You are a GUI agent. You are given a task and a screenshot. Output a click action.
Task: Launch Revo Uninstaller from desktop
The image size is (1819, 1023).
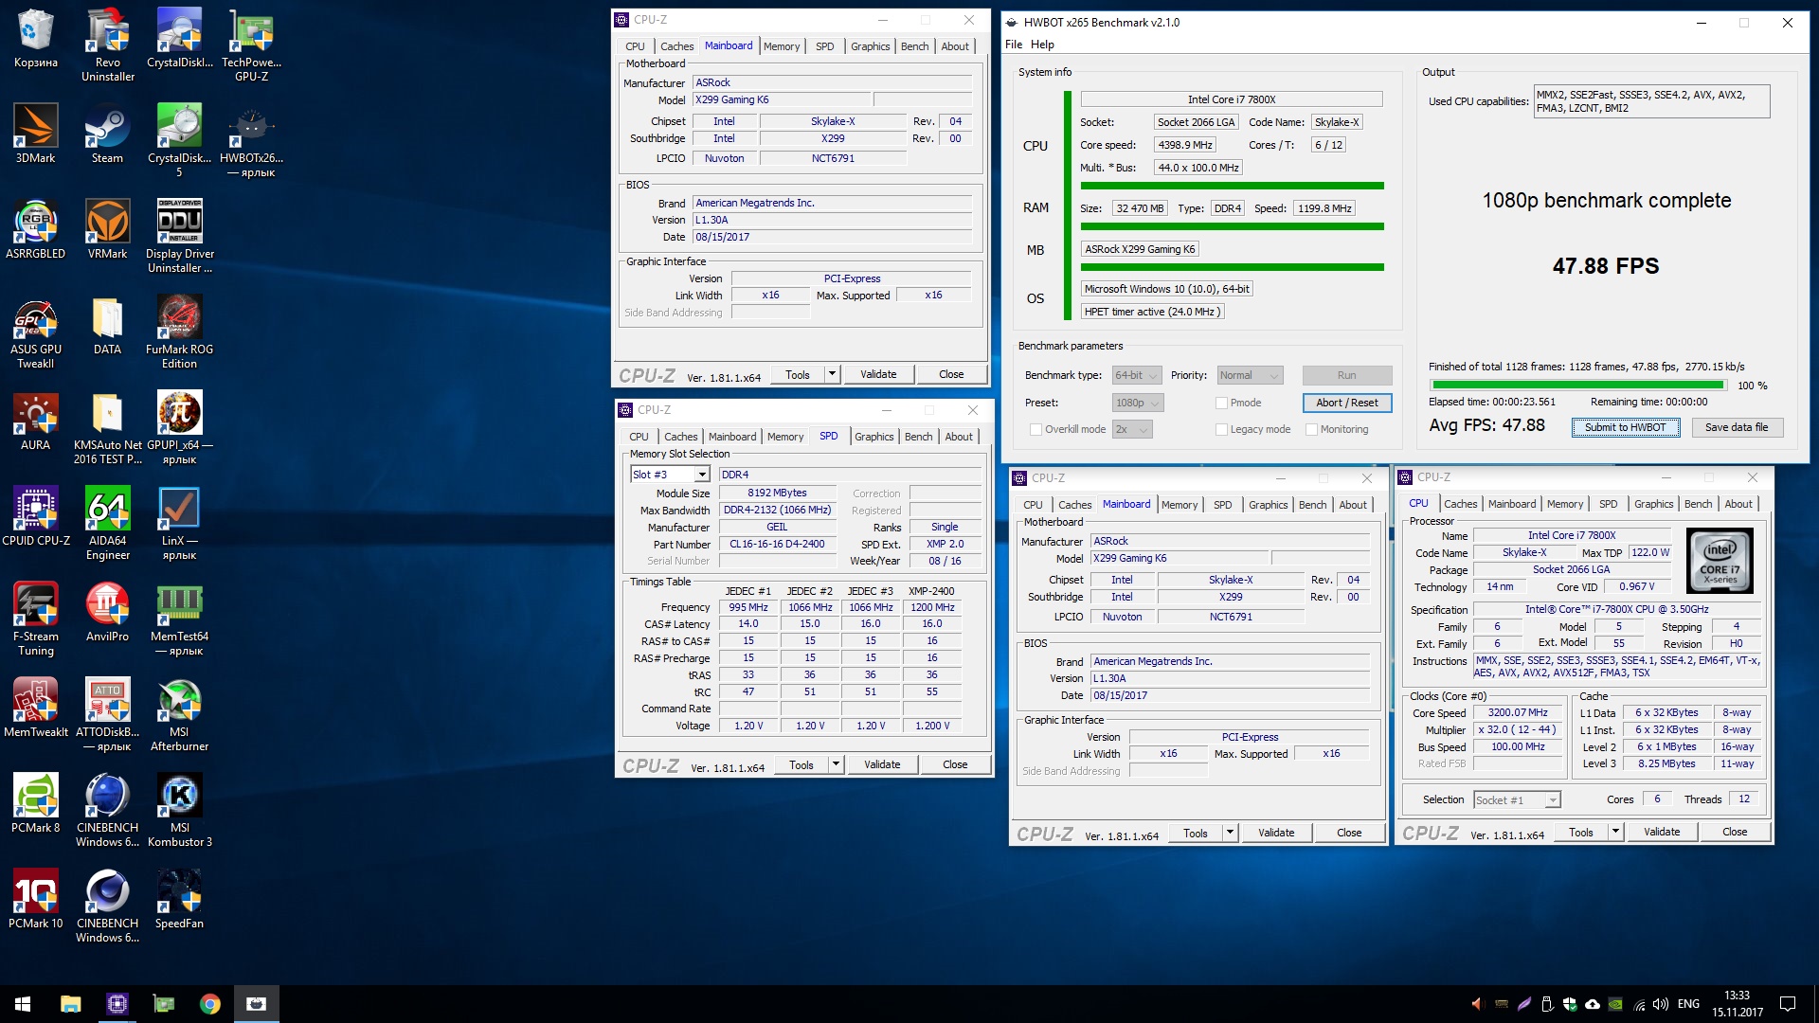point(107,45)
